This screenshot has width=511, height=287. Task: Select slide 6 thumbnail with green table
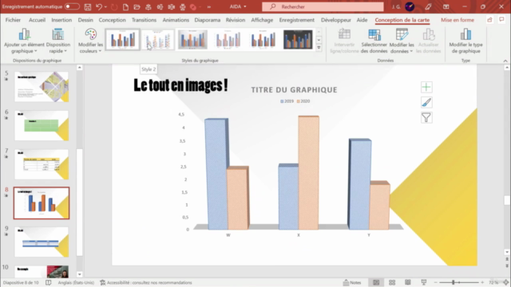42,126
